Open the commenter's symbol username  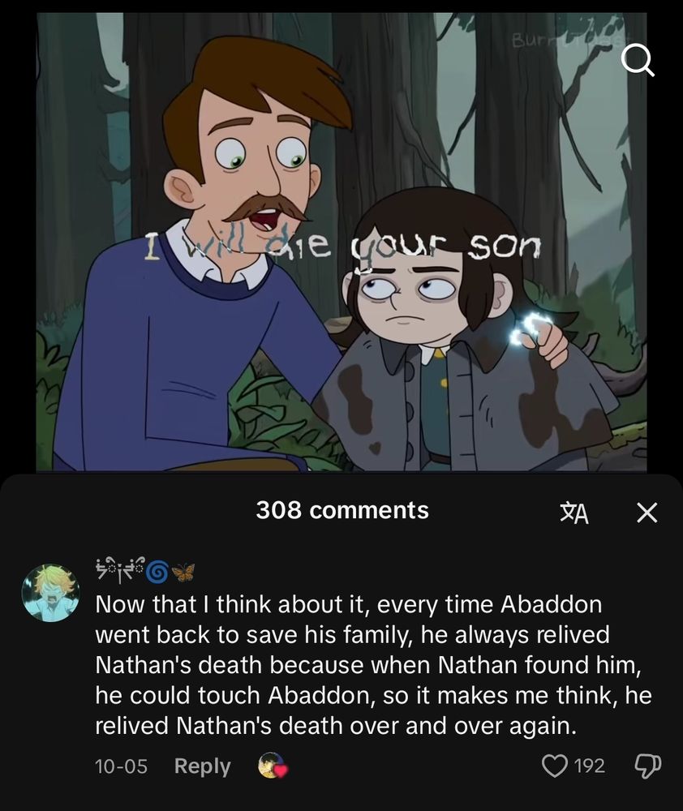point(145,571)
